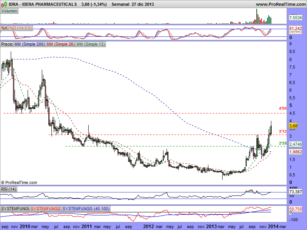Click the Volumen panel label
The width and height of the screenshot is (307, 230).
(9, 11)
